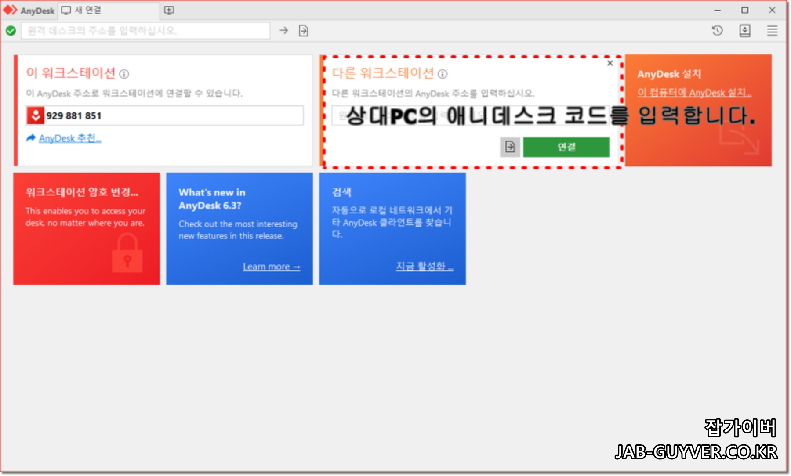Open the 이 컴퓨터에 AnyDesk 설치 link

694,93
